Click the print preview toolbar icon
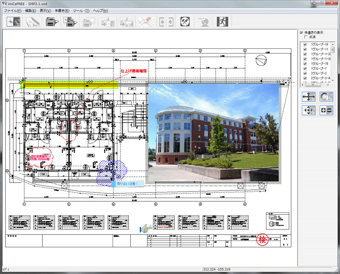Viewport: 340px width, 274px height. click(x=68, y=21)
